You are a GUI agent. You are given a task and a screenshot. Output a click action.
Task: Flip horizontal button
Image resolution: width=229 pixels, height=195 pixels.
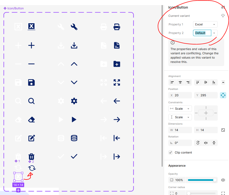click(206, 143)
